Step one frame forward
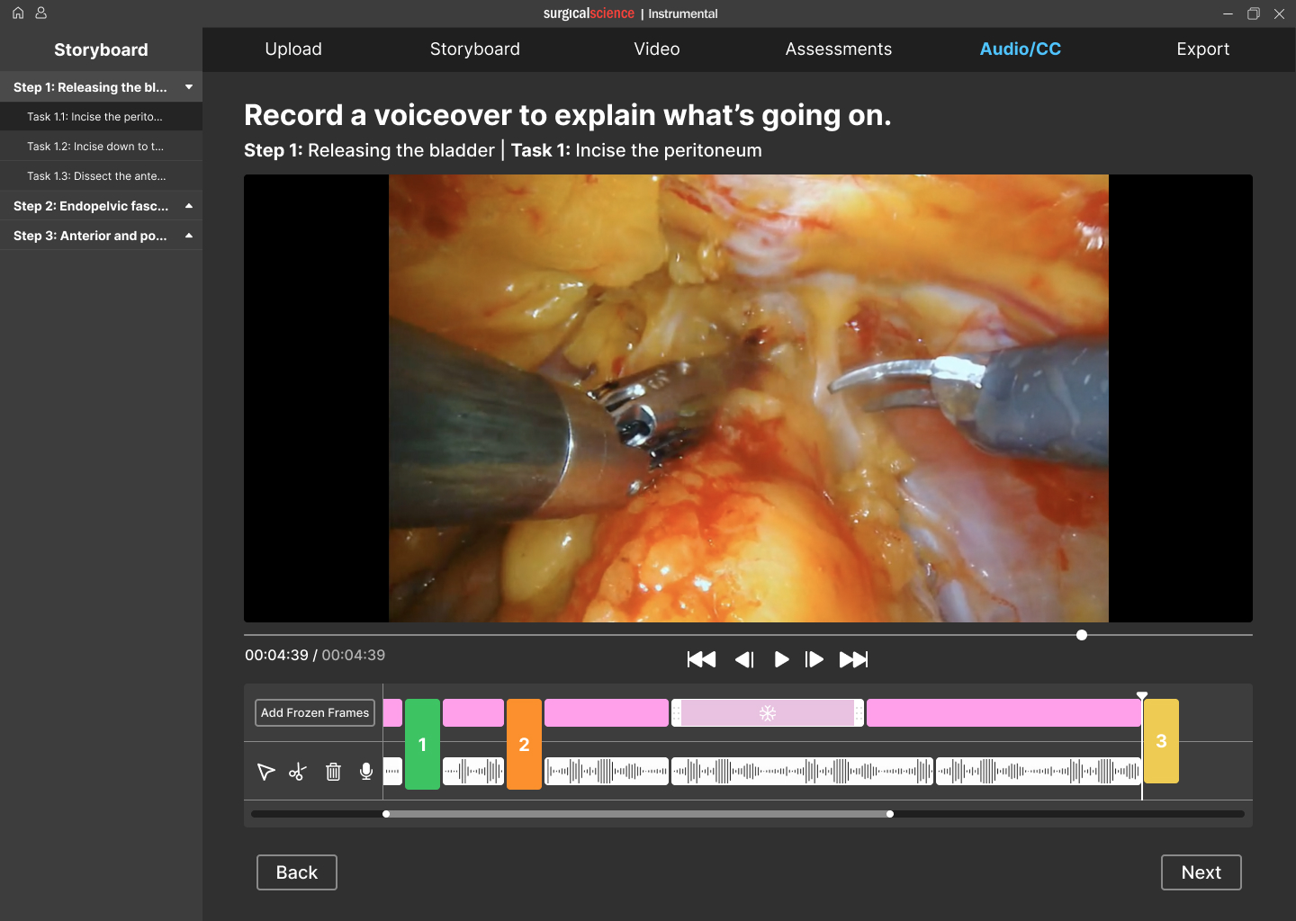Image resolution: width=1296 pixels, height=921 pixels. [814, 659]
